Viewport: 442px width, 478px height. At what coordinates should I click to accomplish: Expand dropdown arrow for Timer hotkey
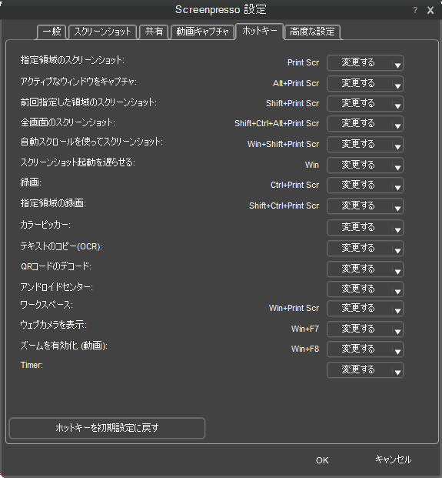click(397, 373)
